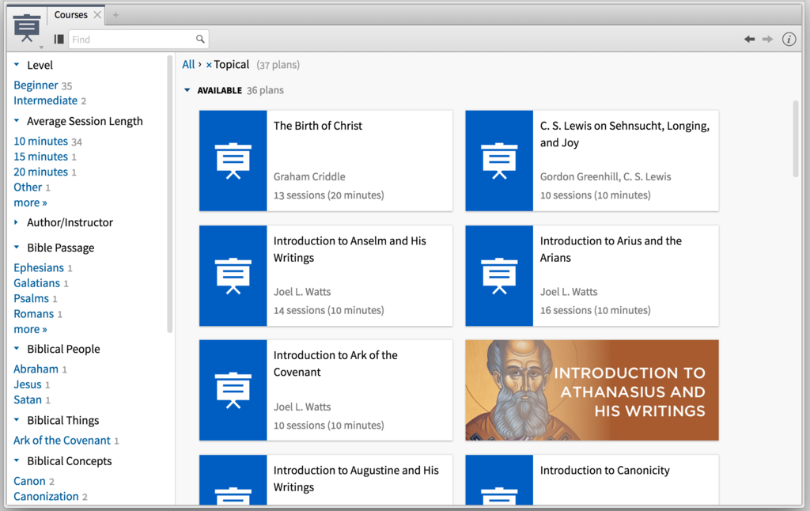Toggle the sidebar panel icon

(59, 40)
